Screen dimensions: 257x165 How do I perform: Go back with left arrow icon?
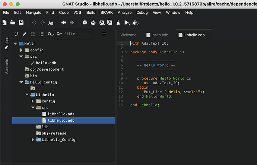click(x=63, y=23)
